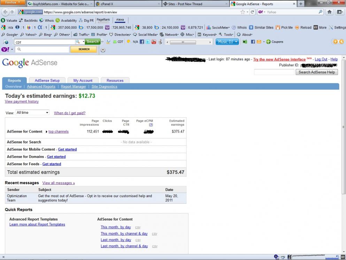Image resolution: width=346 pixels, height=260 pixels.
Task: Click the envelope mail toolbar icon
Action: point(259,42)
